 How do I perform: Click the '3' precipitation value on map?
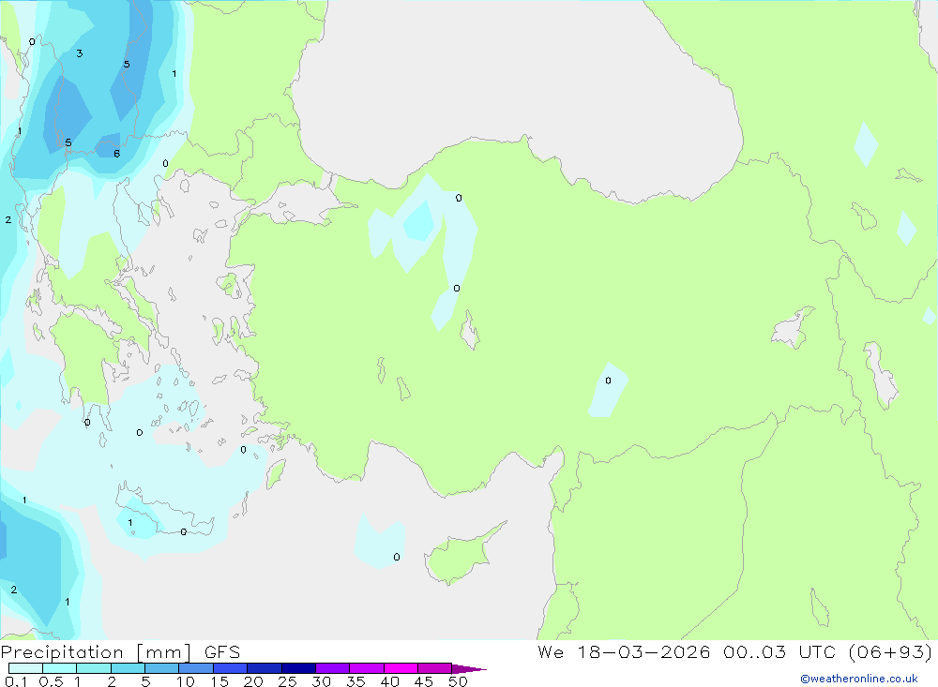click(80, 53)
